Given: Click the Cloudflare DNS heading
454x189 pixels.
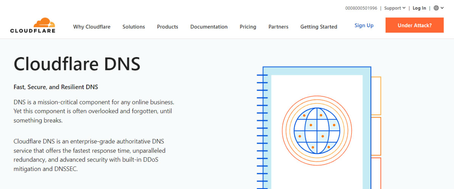Looking at the screenshot, I should tap(77, 64).
